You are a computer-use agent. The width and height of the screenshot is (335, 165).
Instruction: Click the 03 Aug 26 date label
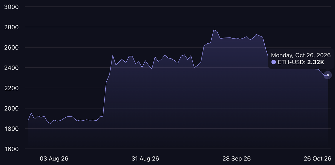[x=54, y=158]
